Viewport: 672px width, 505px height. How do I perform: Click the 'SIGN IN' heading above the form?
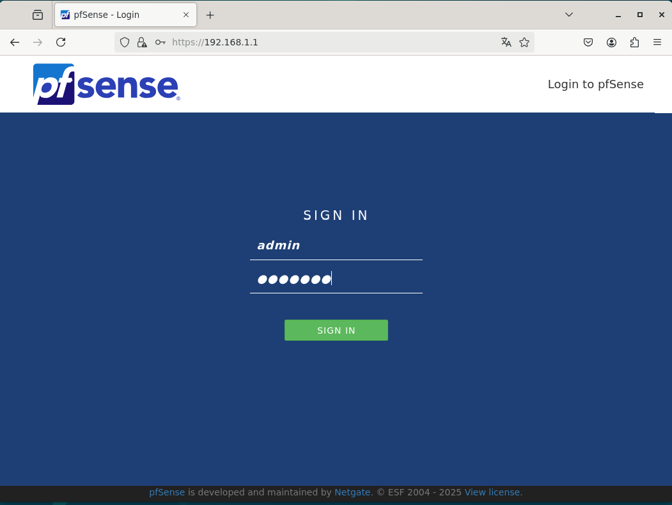coord(336,215)
